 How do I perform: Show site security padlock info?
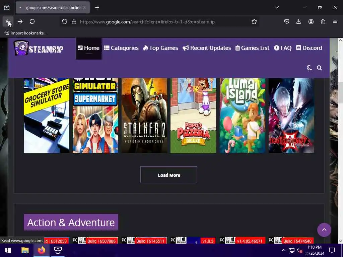click(74, 22)
